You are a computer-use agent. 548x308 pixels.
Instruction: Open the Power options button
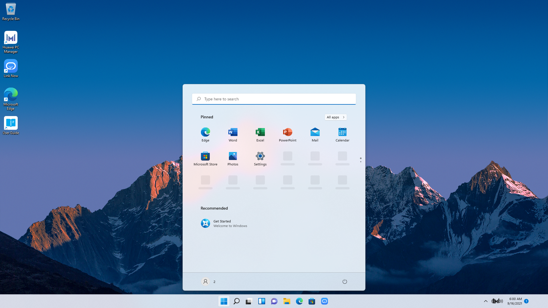[345, 281]
